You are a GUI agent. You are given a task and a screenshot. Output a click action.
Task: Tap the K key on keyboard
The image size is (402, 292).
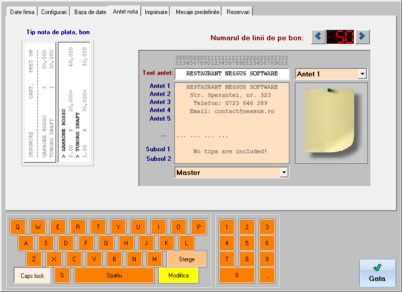(167, 243)
